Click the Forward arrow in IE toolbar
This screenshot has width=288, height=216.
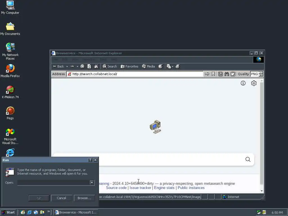[x=72, y=66]
